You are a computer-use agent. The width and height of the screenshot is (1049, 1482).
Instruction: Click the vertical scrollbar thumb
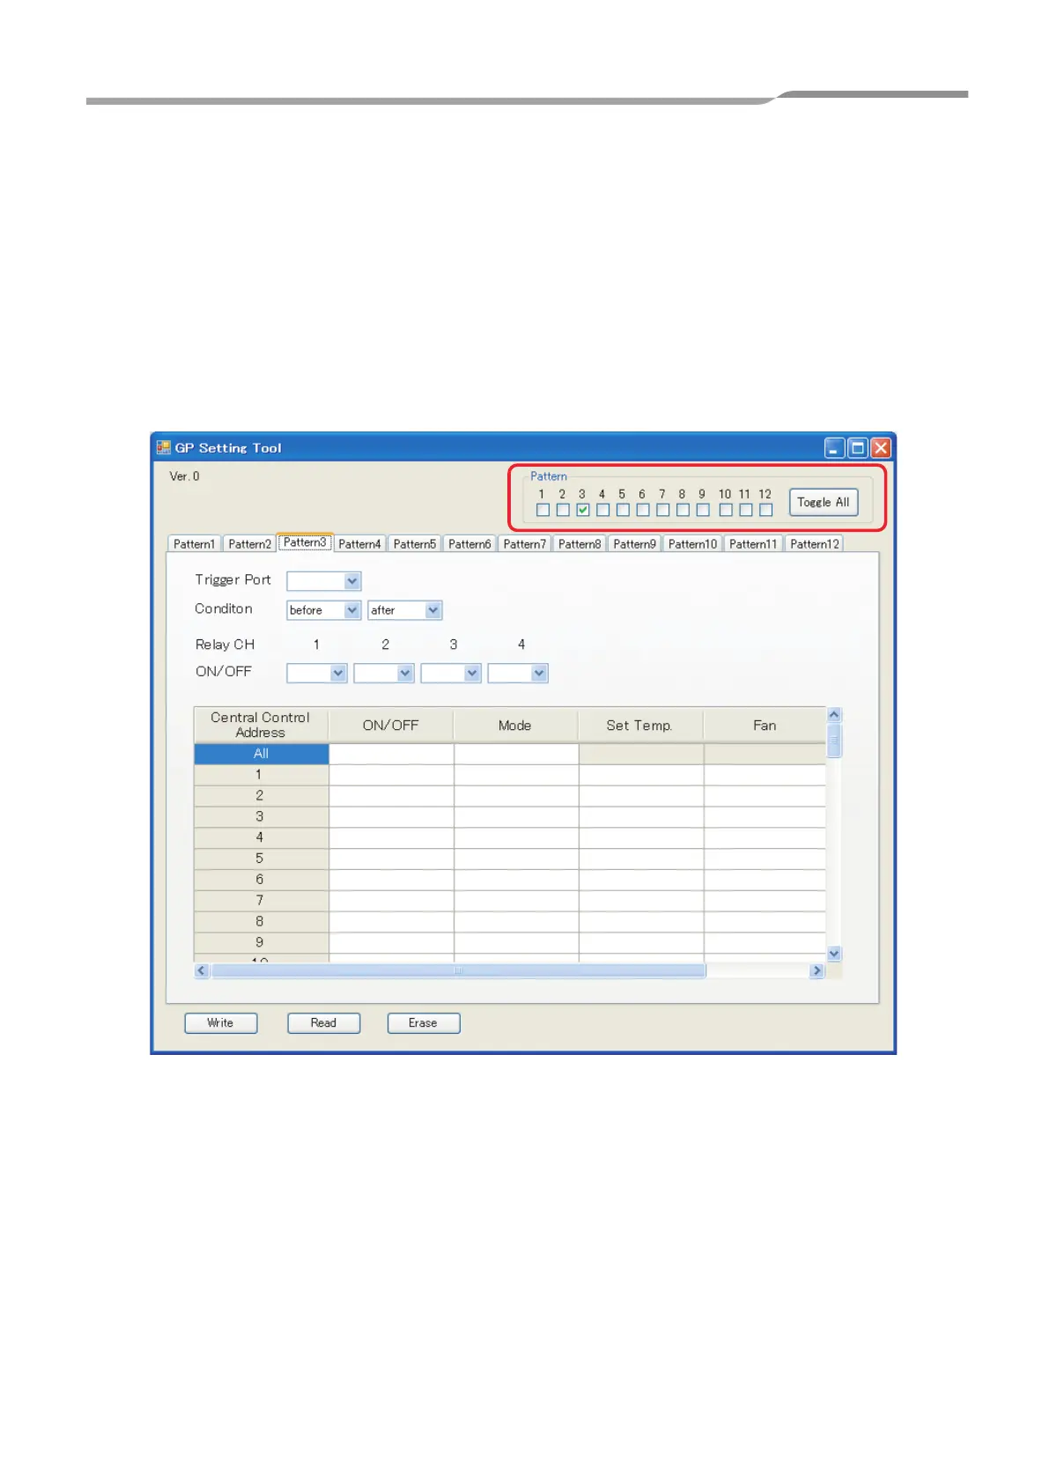[x=834, y=741]
